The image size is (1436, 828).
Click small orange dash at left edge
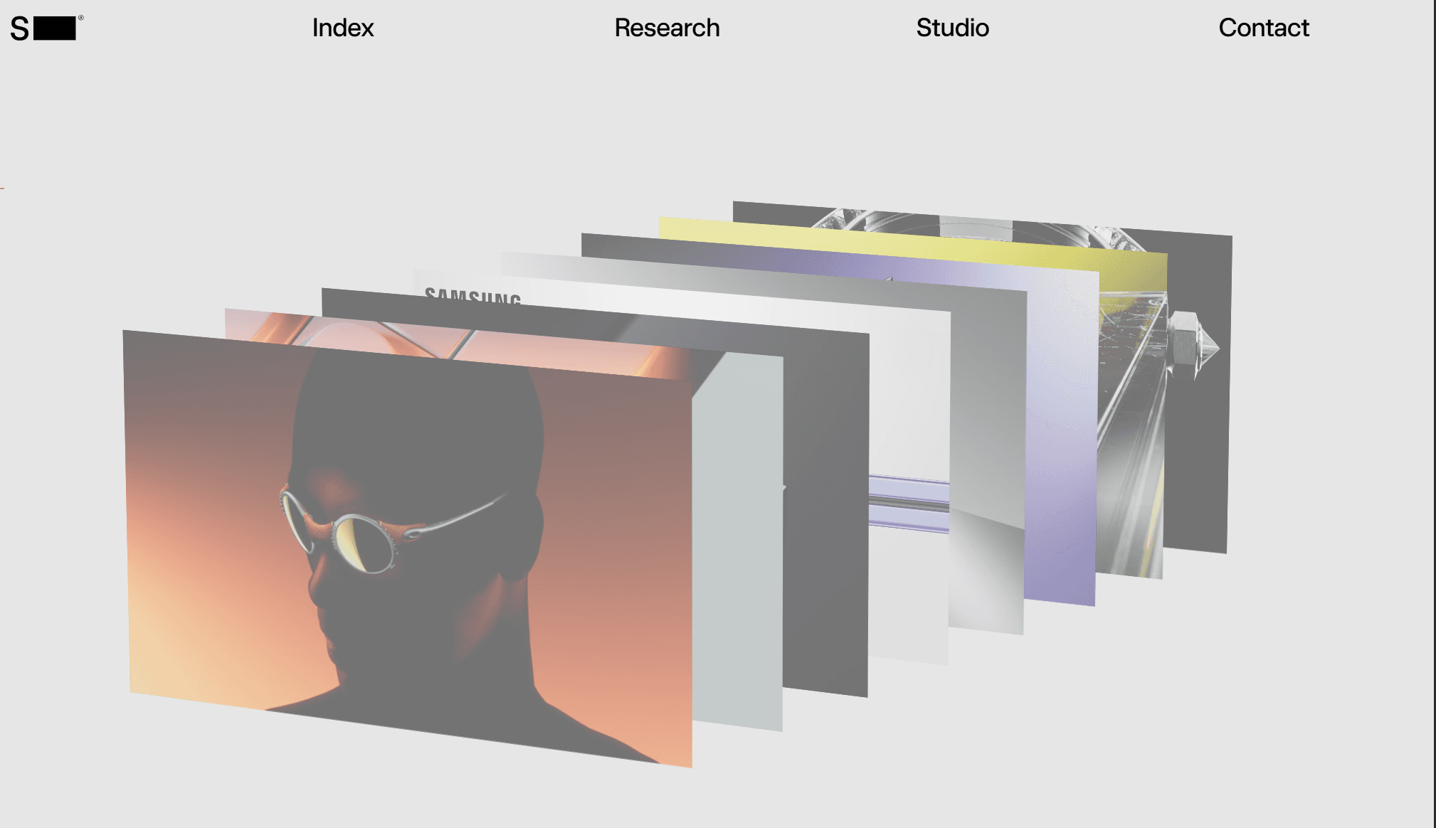pos(2,188)
